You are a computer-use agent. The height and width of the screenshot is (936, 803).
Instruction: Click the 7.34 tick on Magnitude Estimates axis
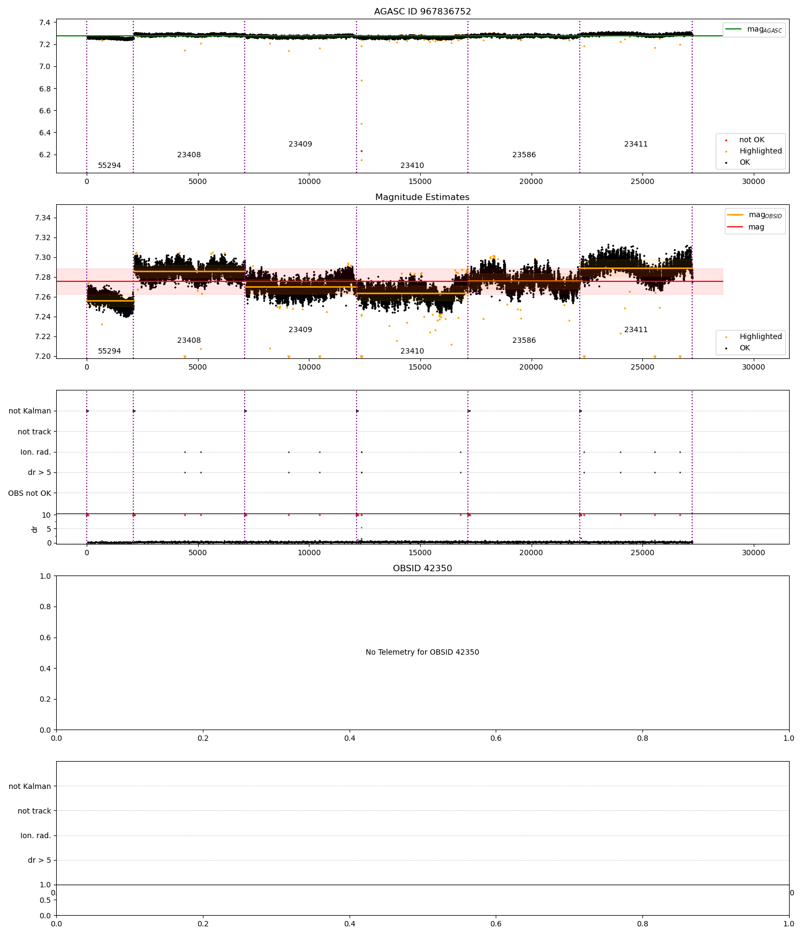pyautogui.click(x=43, y=218)
